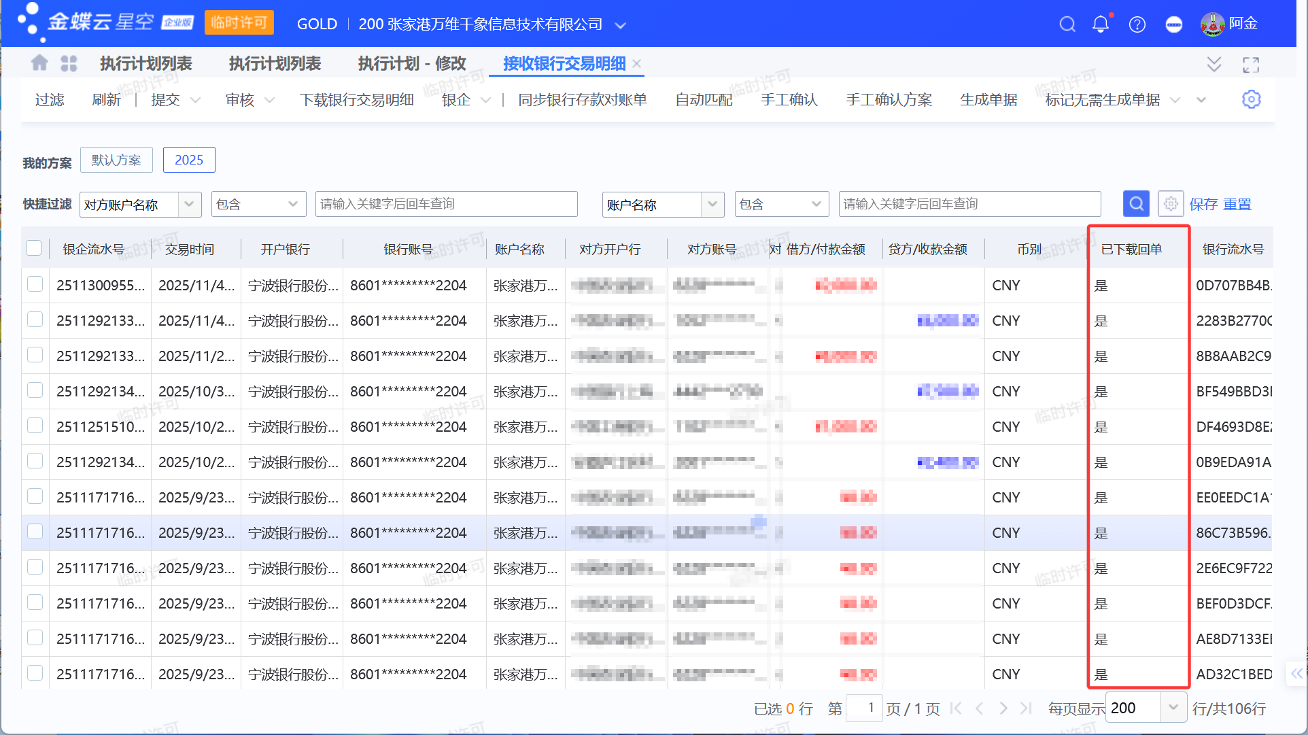Expand the company selector chevron
The height and width of the screenshot is (735, 1308).
[620, 25]
